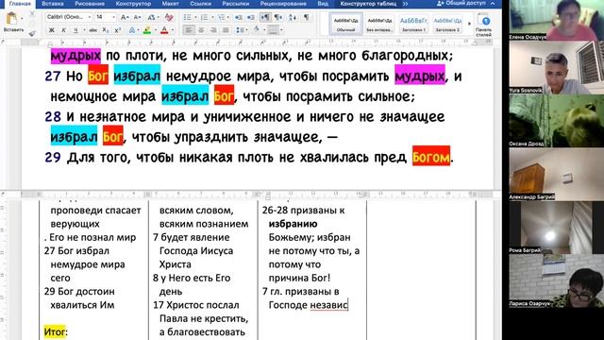This screenshot has height=340, width=604.
Task: Clear all formatting with the eraser icon
Action: click(169, 17)
